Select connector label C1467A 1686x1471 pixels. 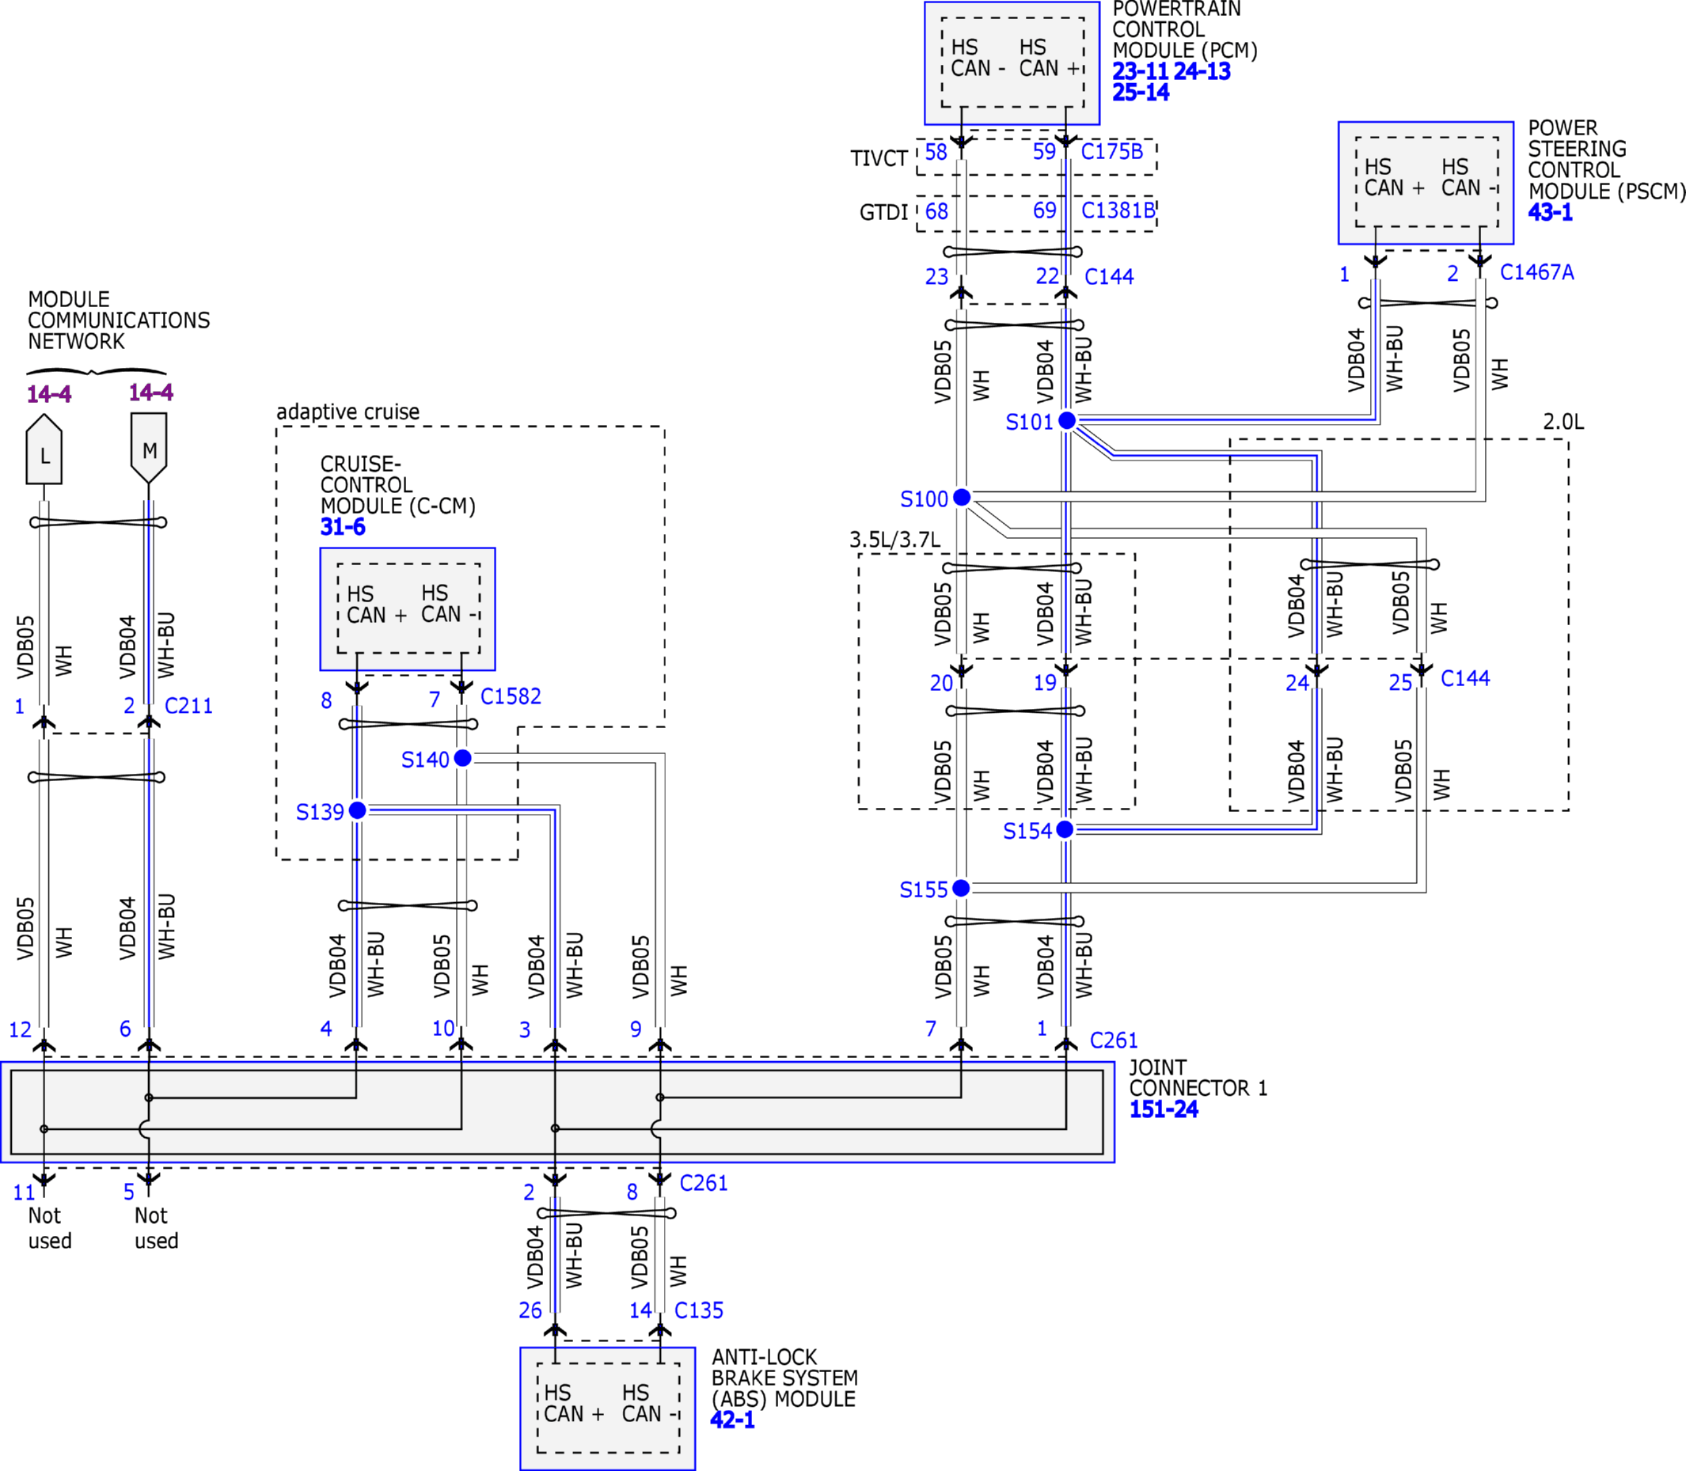tap(1536, 271)
